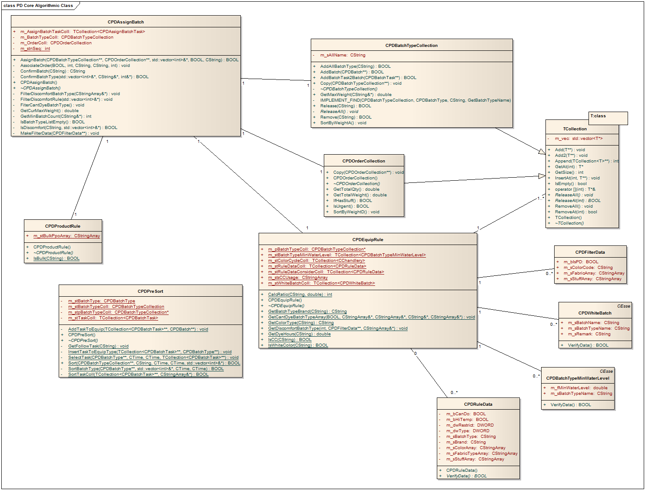This screenshot has height=490, width=645.
Task: Select the CPDAssignBatch class title
Action: tap(126, 22)
